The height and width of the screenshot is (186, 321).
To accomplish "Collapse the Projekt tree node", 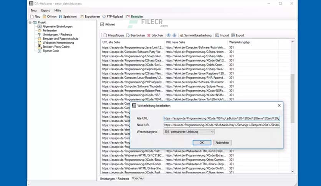I will [x=30, y=22].
